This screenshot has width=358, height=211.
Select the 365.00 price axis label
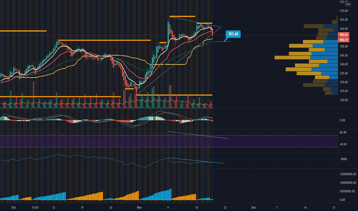click(344, 20)
